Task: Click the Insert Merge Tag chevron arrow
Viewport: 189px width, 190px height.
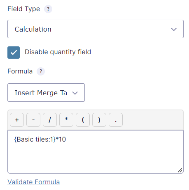Action: coord(75,93)
